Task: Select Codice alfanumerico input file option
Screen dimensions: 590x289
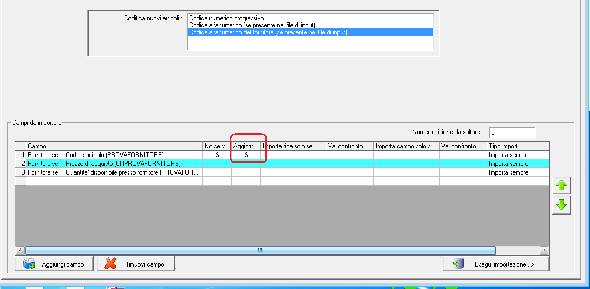Action: 310,25
